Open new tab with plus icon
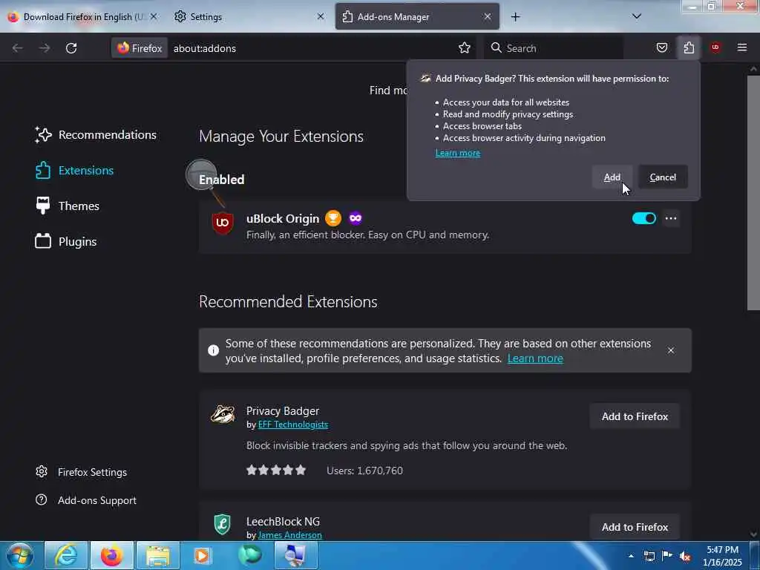The width and height of the screenshot is (760, 570). (515, 17)
